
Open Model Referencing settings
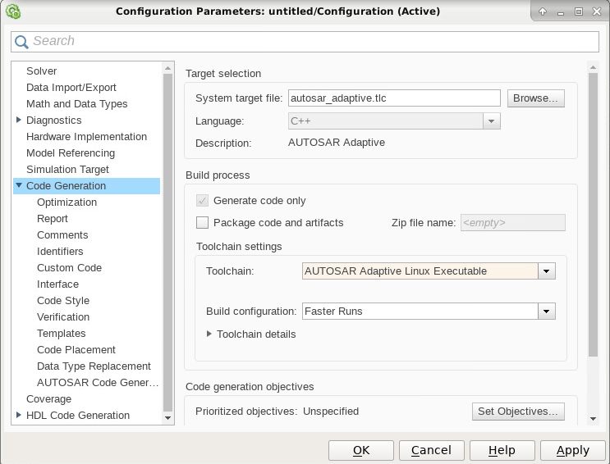[71, 153]
